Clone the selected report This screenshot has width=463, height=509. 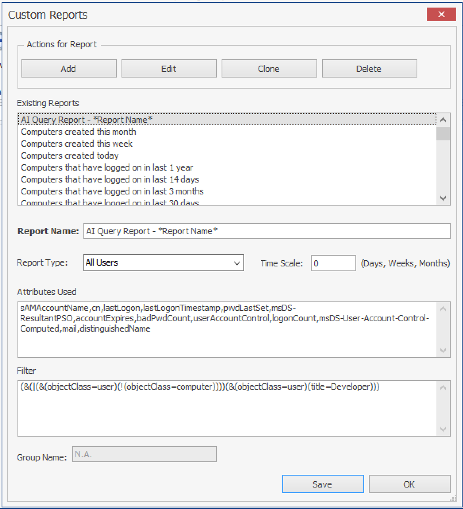point(269,69)
